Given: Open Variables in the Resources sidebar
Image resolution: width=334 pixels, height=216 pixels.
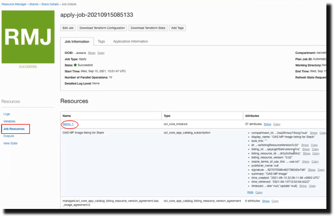Looking at the screenshot, I should pos(9,121).
